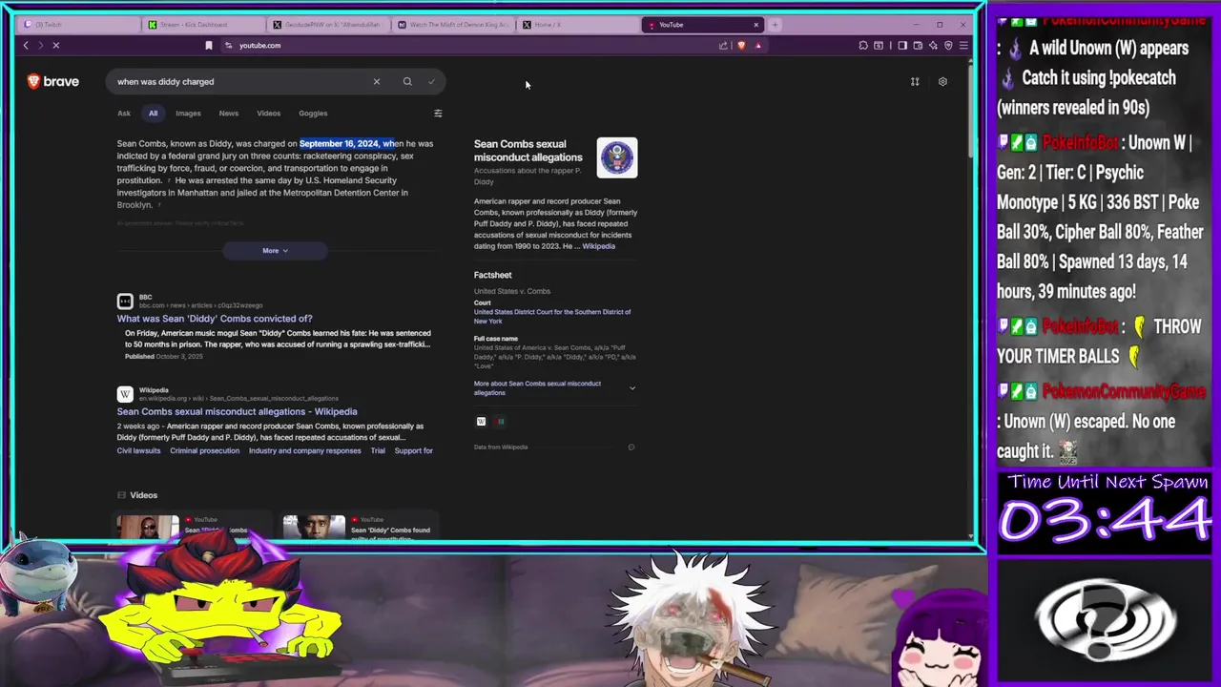Click the share icon in the address bar
This screenshot has height=687, width=1221.
tap(723, 45)
